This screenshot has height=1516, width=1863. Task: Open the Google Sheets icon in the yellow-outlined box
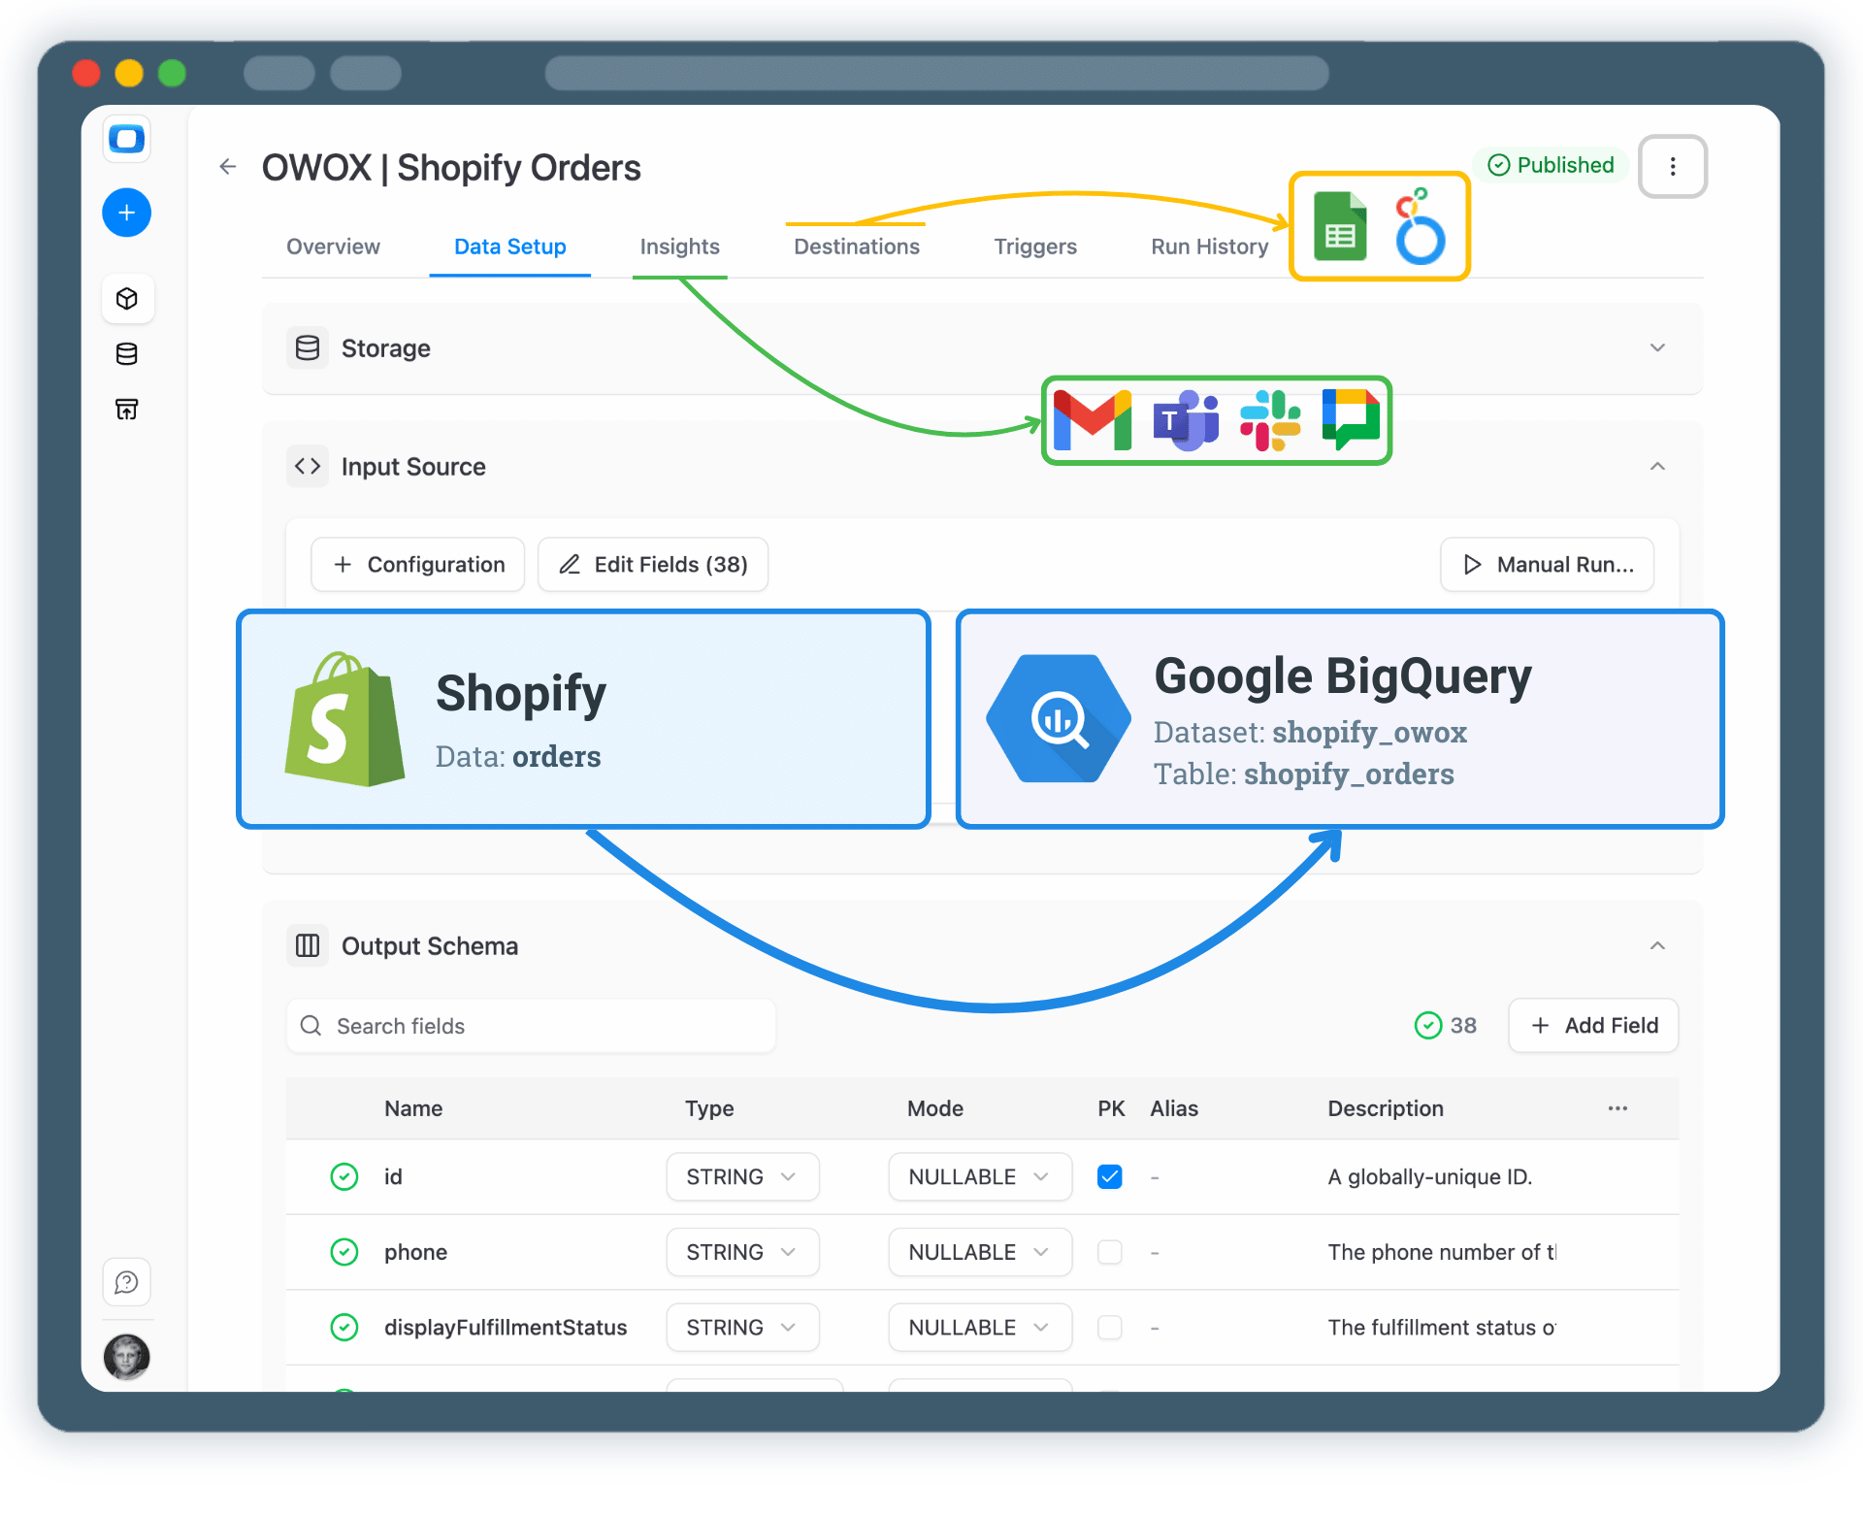click(x=1340, y=226)
